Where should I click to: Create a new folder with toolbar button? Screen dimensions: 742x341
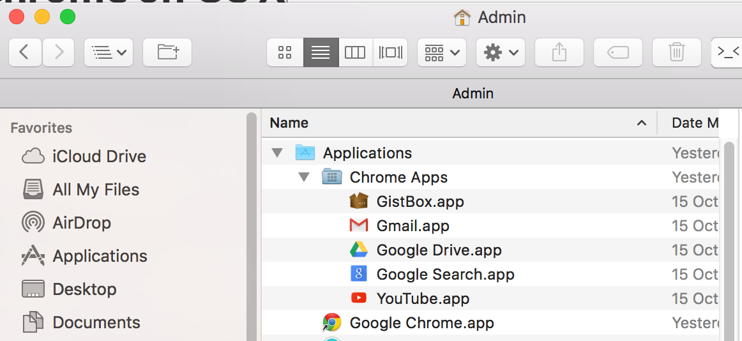[167, 52]
